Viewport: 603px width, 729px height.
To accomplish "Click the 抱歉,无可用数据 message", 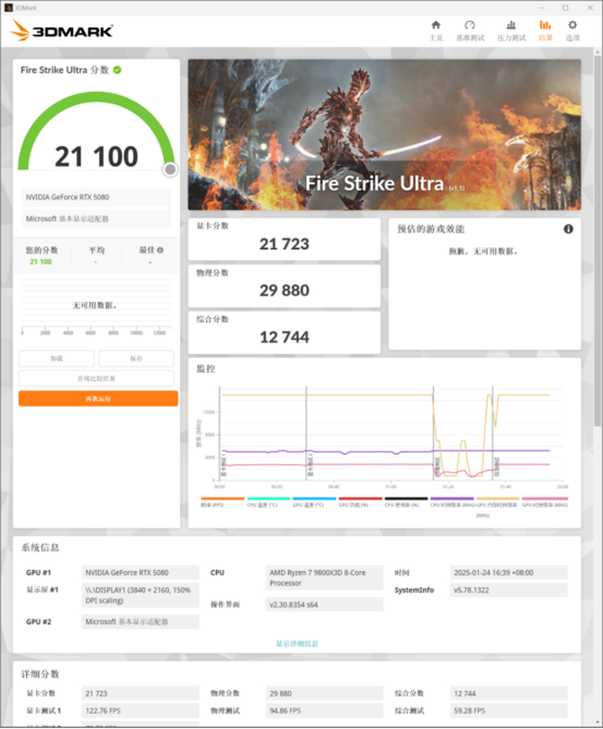I will tap(483, 251).
